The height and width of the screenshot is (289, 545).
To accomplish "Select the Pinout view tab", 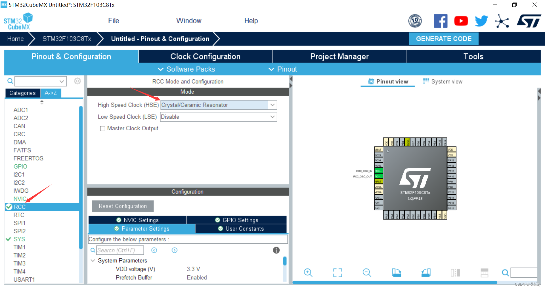I will (388, 82).
